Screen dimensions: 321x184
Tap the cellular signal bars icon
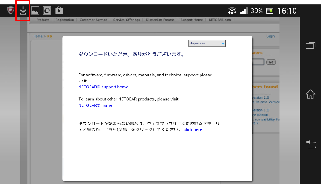click(244, 11)
